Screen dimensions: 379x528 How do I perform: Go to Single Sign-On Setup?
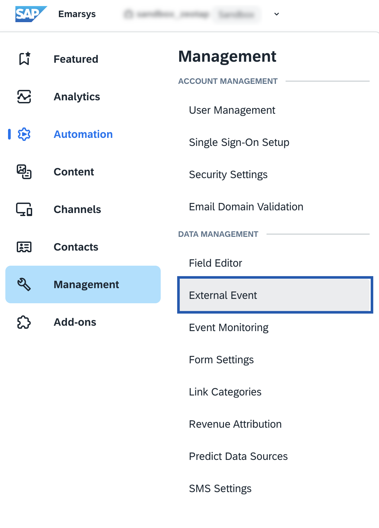(239, 142)
